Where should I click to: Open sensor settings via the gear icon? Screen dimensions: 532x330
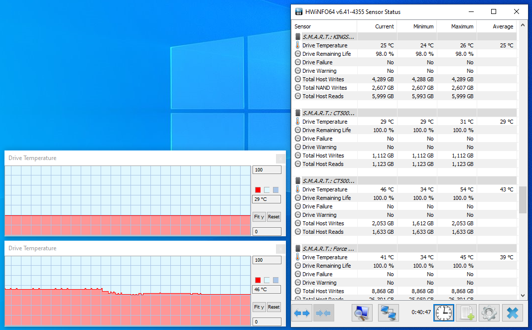point(489,313)
